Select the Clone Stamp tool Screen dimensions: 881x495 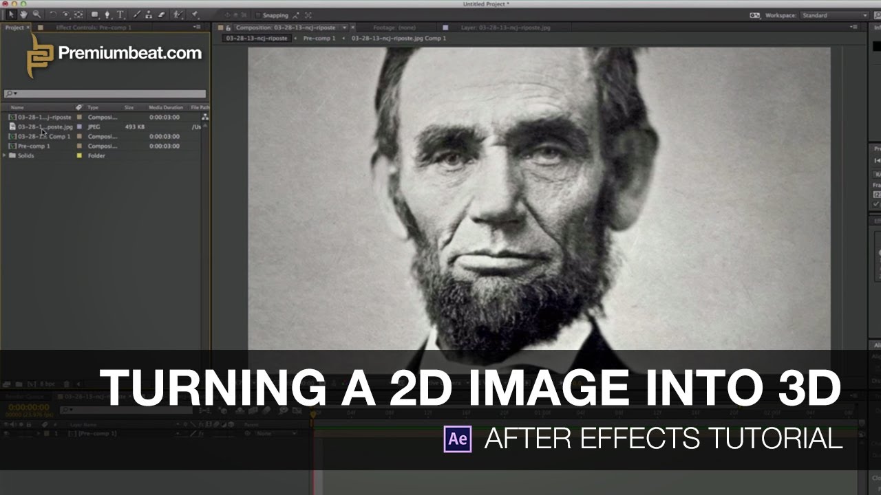click(149, 14)
